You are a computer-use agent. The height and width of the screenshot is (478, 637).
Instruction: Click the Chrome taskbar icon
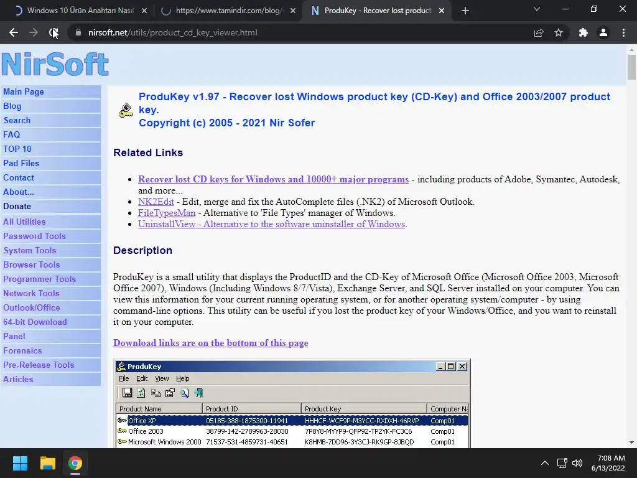(x=75, y=463)
